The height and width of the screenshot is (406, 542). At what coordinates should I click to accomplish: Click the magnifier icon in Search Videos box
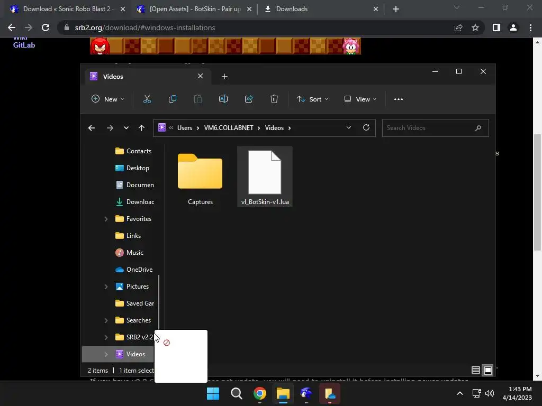478,128
